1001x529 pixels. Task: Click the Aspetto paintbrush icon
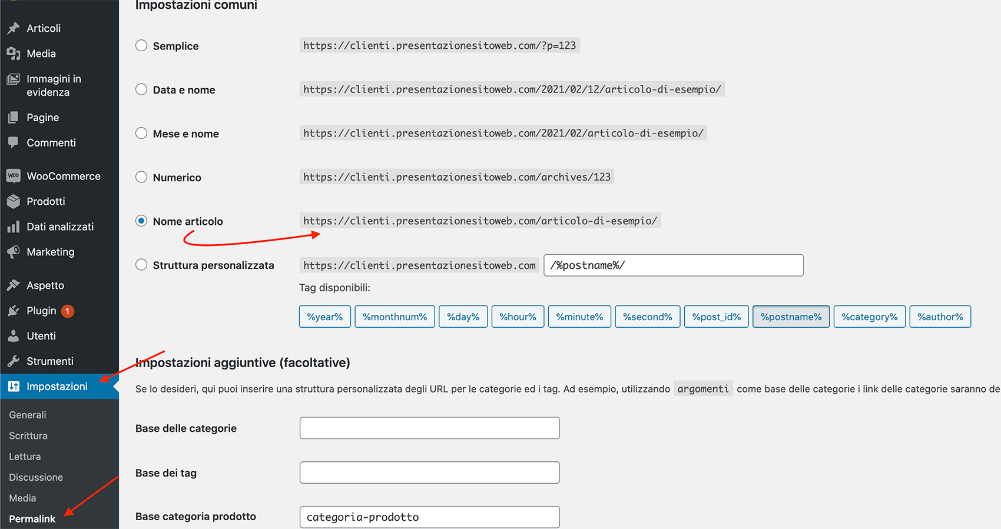click(x=14, y=285)
